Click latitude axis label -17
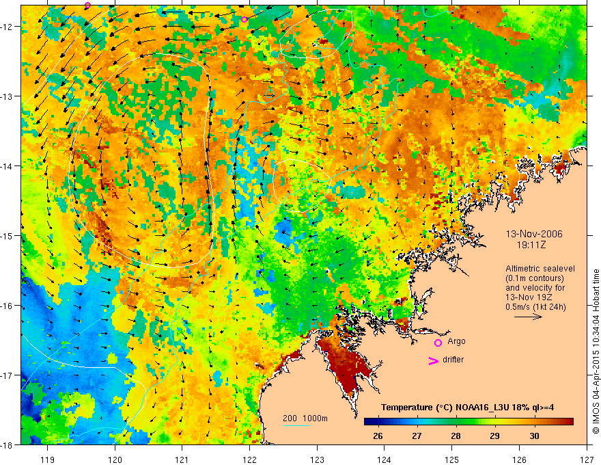 pos(7,375)
